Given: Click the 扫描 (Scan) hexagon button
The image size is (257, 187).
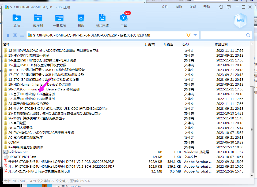Looking at the screenshot, I should coord(240,21).
